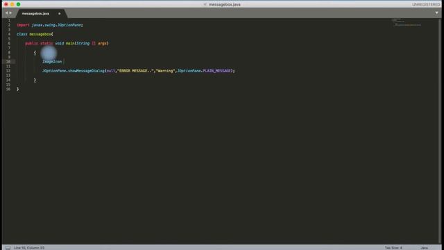Close the messagebox.java tab unsaved dot

coord(60,14)
